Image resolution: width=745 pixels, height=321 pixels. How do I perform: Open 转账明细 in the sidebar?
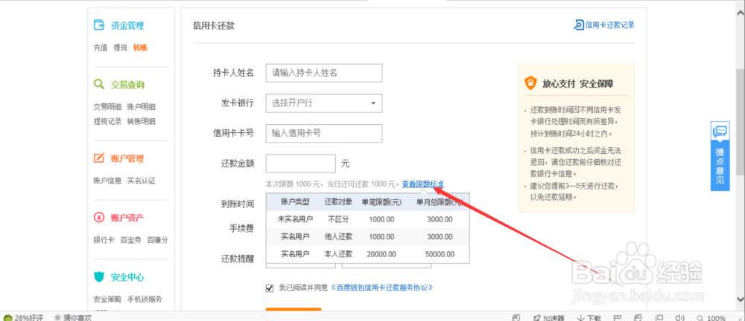coord(141,121)
